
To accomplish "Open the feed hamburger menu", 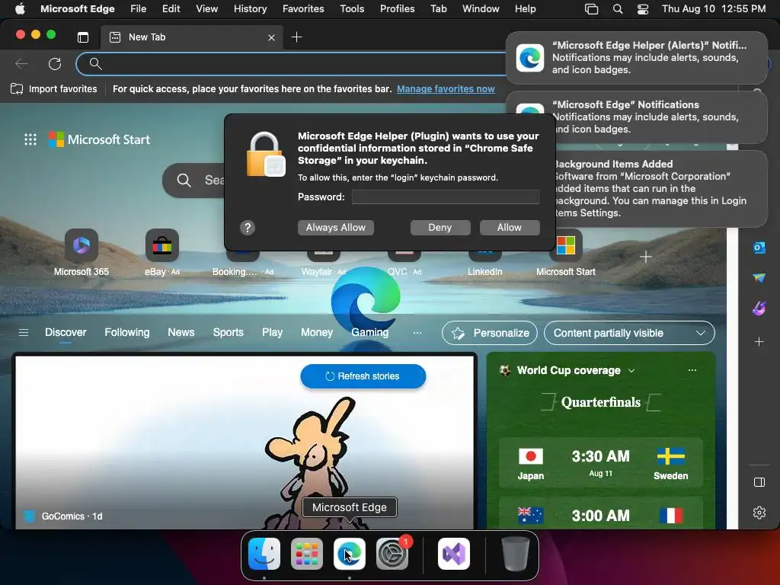I will 24,332.
